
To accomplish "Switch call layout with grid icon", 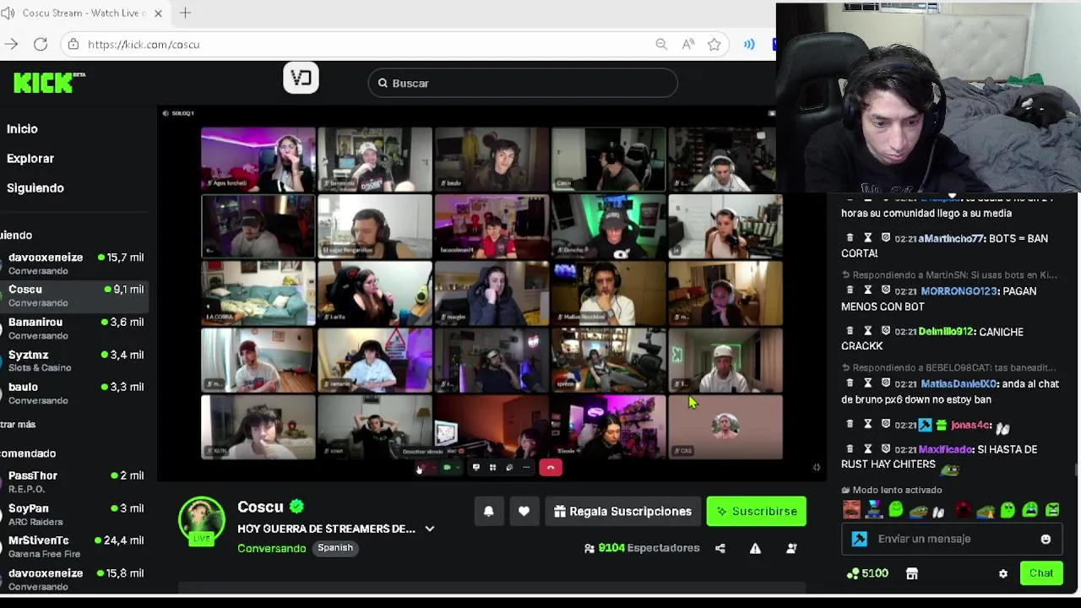I will pyautogui.click(x=492, y=467).
